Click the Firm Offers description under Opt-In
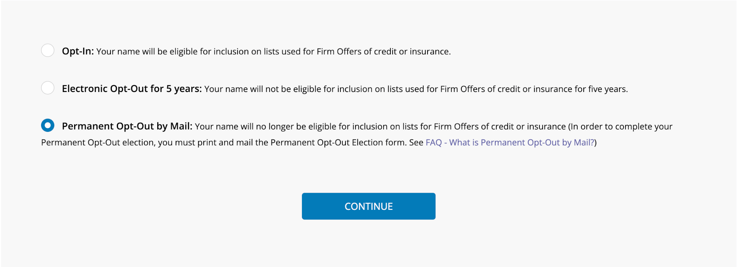Image resolution: width=737 pixels, height=267 pixels. tap(273, 51)
